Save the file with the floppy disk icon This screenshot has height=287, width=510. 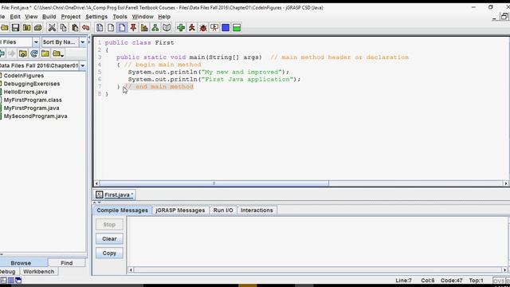(x=15, y=28)
